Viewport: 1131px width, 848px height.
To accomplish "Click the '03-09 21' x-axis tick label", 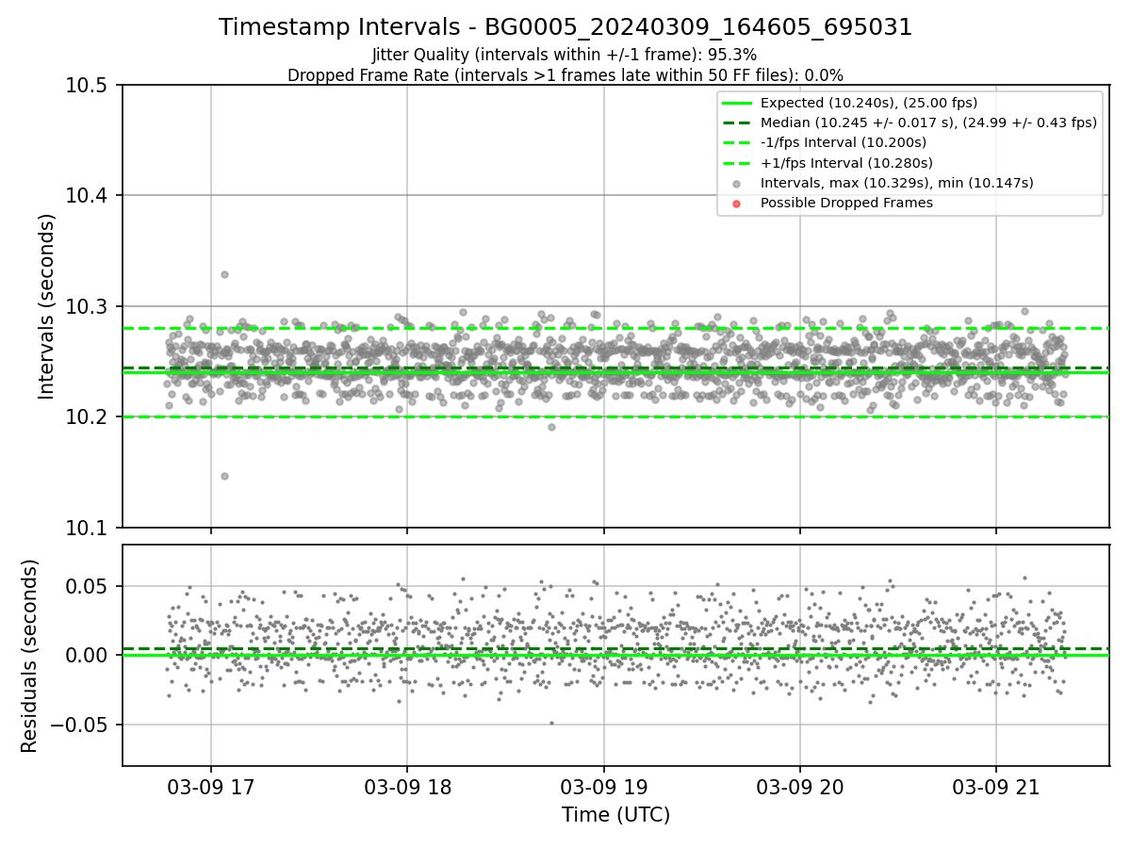I will (x=995, y=788).
